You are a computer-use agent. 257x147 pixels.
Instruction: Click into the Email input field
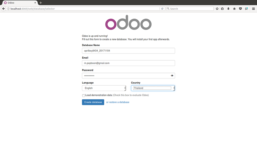click(x=128, y=63)
